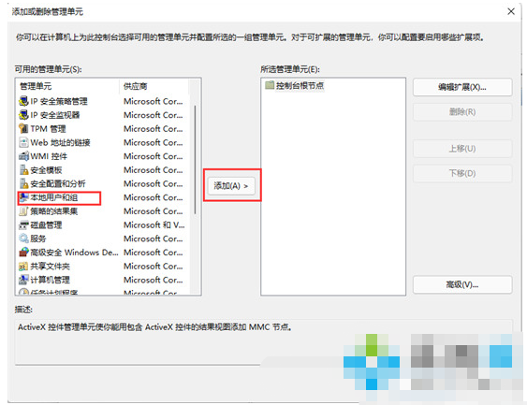Click the TPM 管理 icon
Viewport: 527px width, 405px height.
click(23, 129)
